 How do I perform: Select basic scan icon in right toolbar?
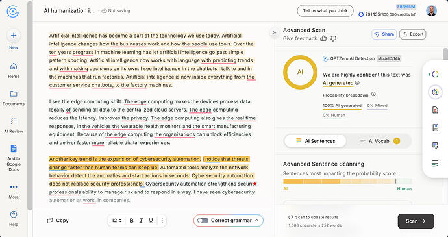pyautogui.click(x=435, y=74)
